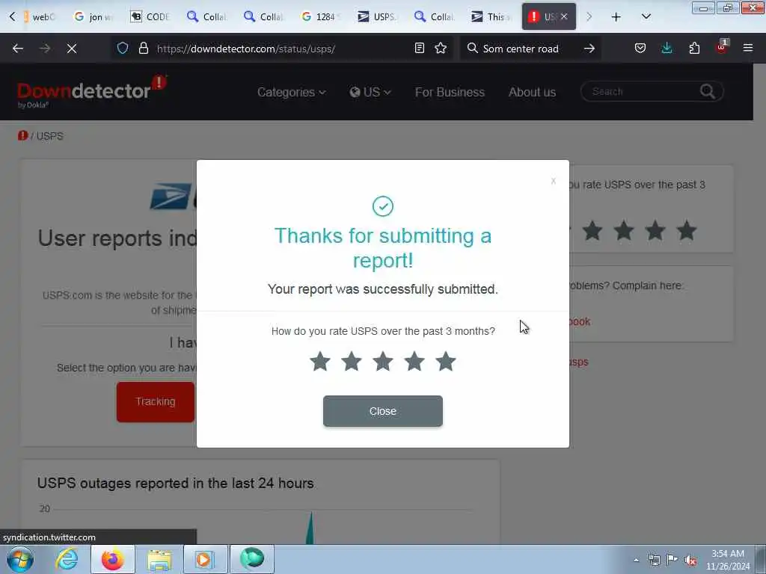Stop page loading with the X button

point(72,49)
